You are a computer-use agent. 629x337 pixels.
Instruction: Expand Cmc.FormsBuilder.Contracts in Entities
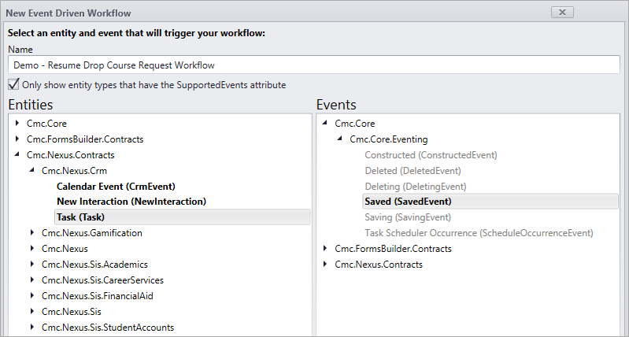17,139
